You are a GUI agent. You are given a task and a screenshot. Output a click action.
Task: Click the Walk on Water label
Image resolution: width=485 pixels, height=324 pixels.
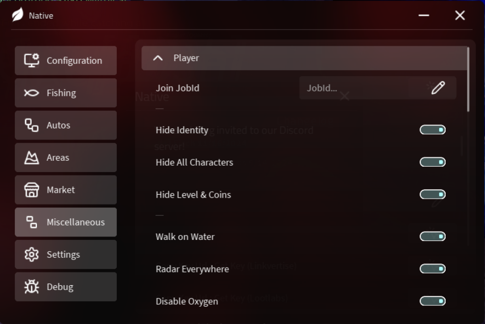185,236
